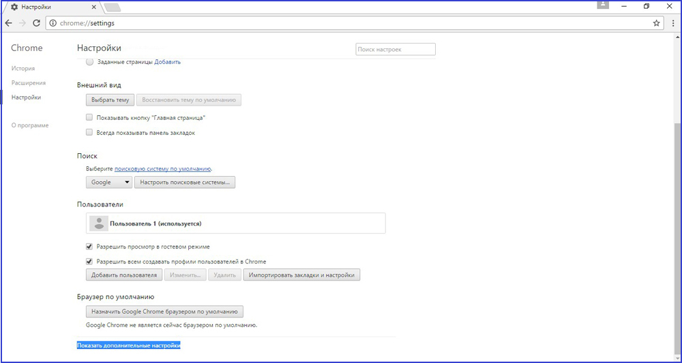Open the Google search engine dropdown
Screen dimensions: 682x363
coord(109,183)
